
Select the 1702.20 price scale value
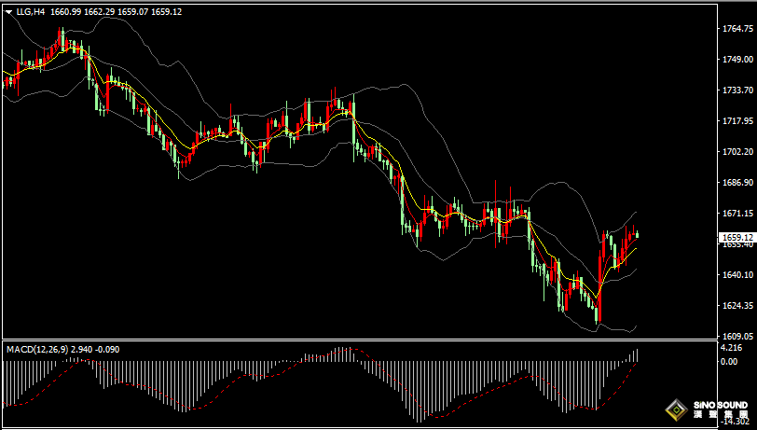tap(737, 152)
